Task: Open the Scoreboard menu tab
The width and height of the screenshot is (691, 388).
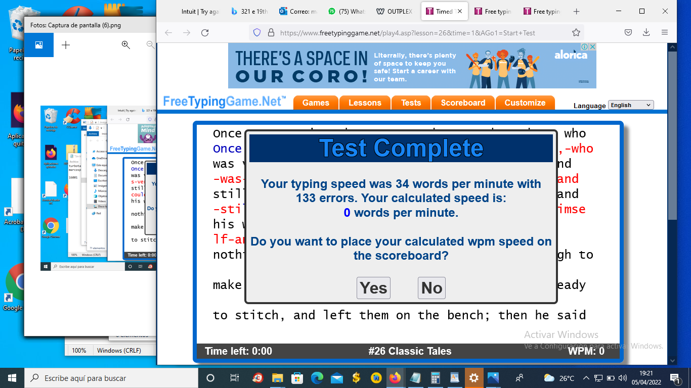Action: click(463, 103)
